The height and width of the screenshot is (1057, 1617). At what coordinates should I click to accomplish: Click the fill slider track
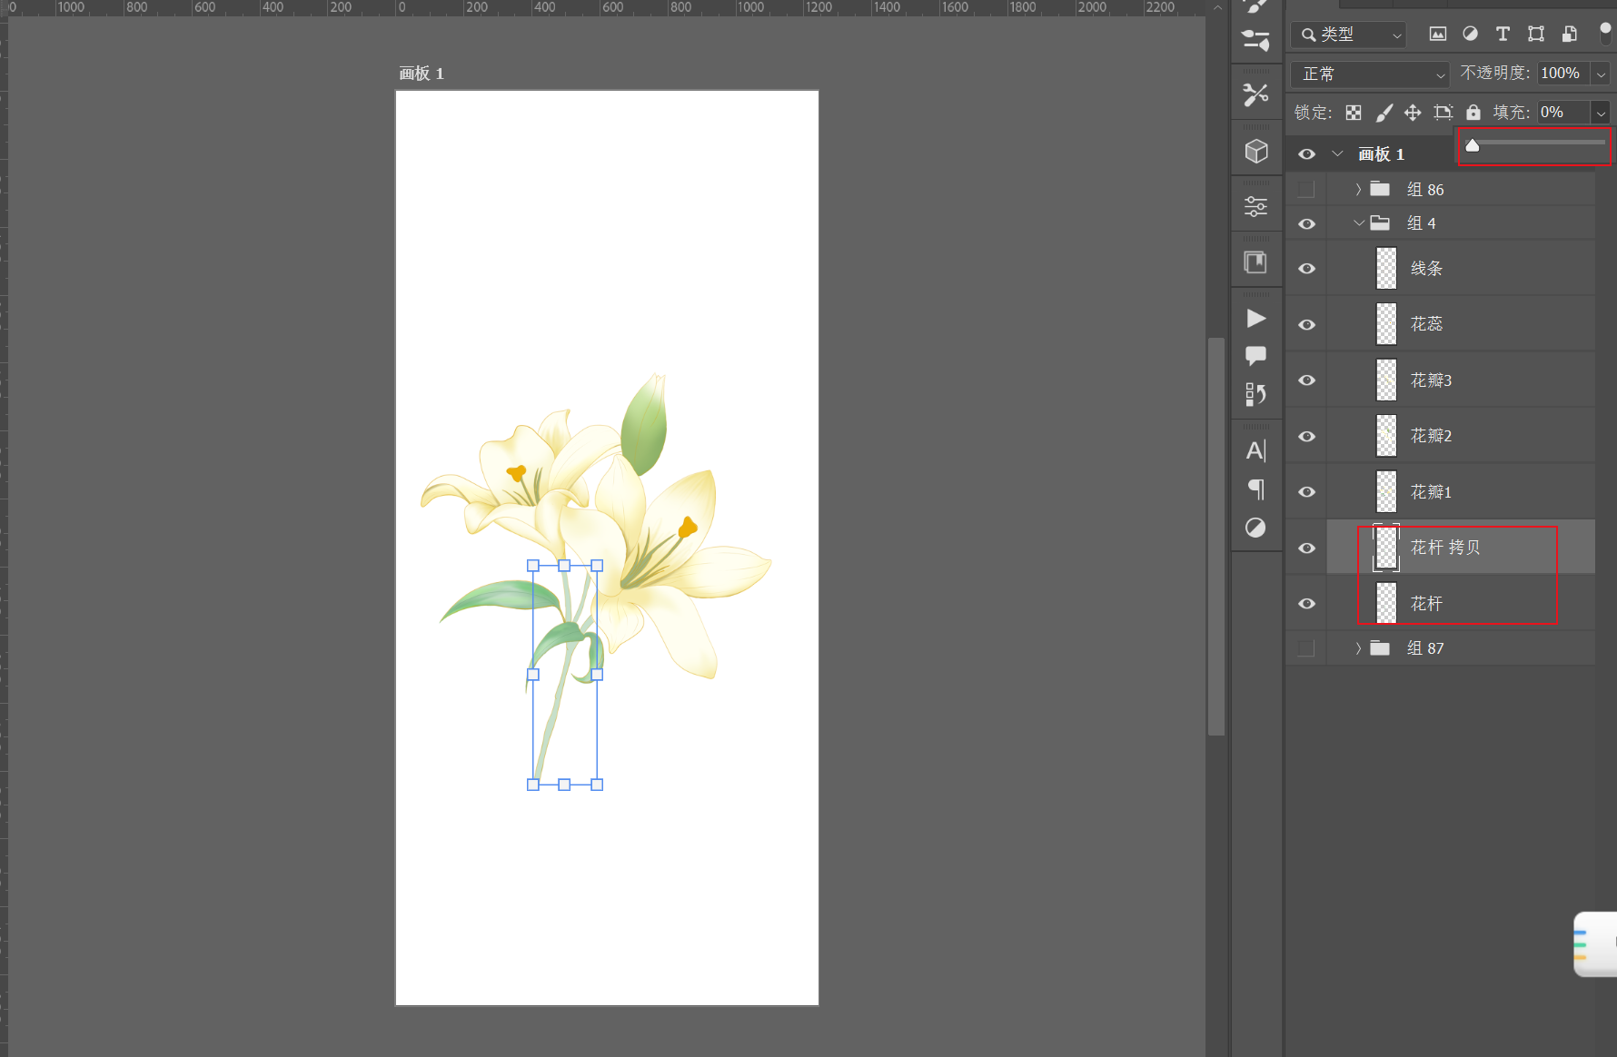[1535, 143]
